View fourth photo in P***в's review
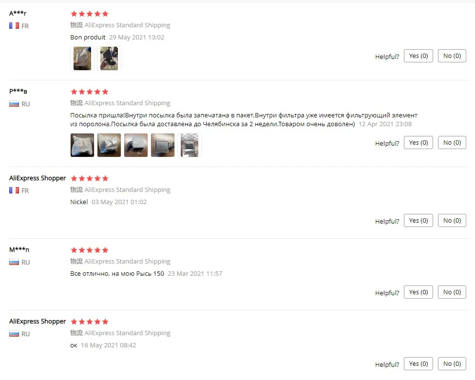 pos(163,145)
